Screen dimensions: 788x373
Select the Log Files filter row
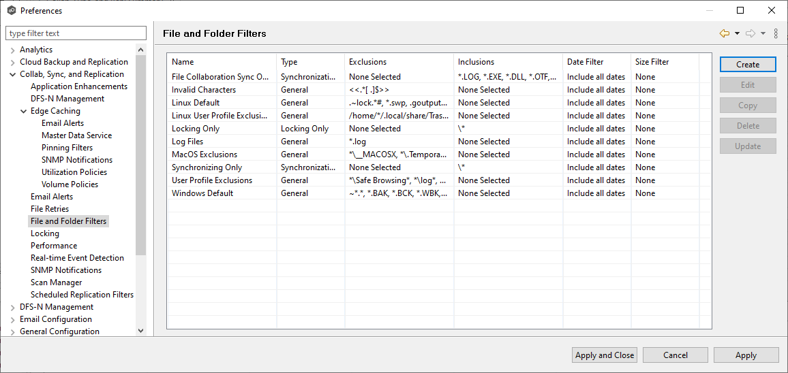click(x=439, y=142)
